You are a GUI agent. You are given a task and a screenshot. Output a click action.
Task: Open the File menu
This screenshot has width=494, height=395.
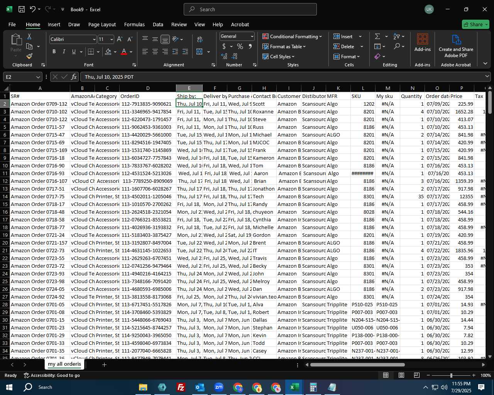[12, 24]
